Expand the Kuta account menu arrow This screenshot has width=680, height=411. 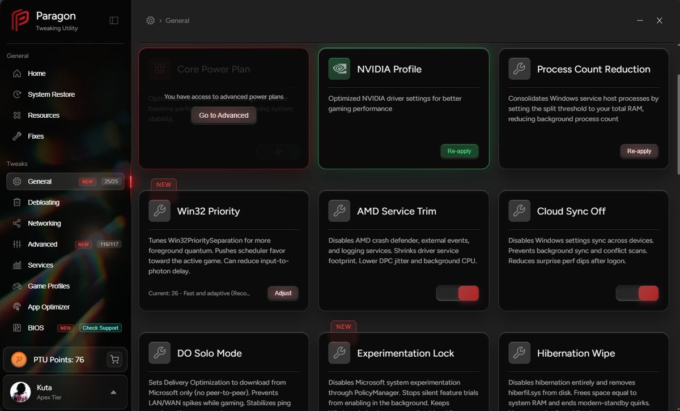coord(113,392)
